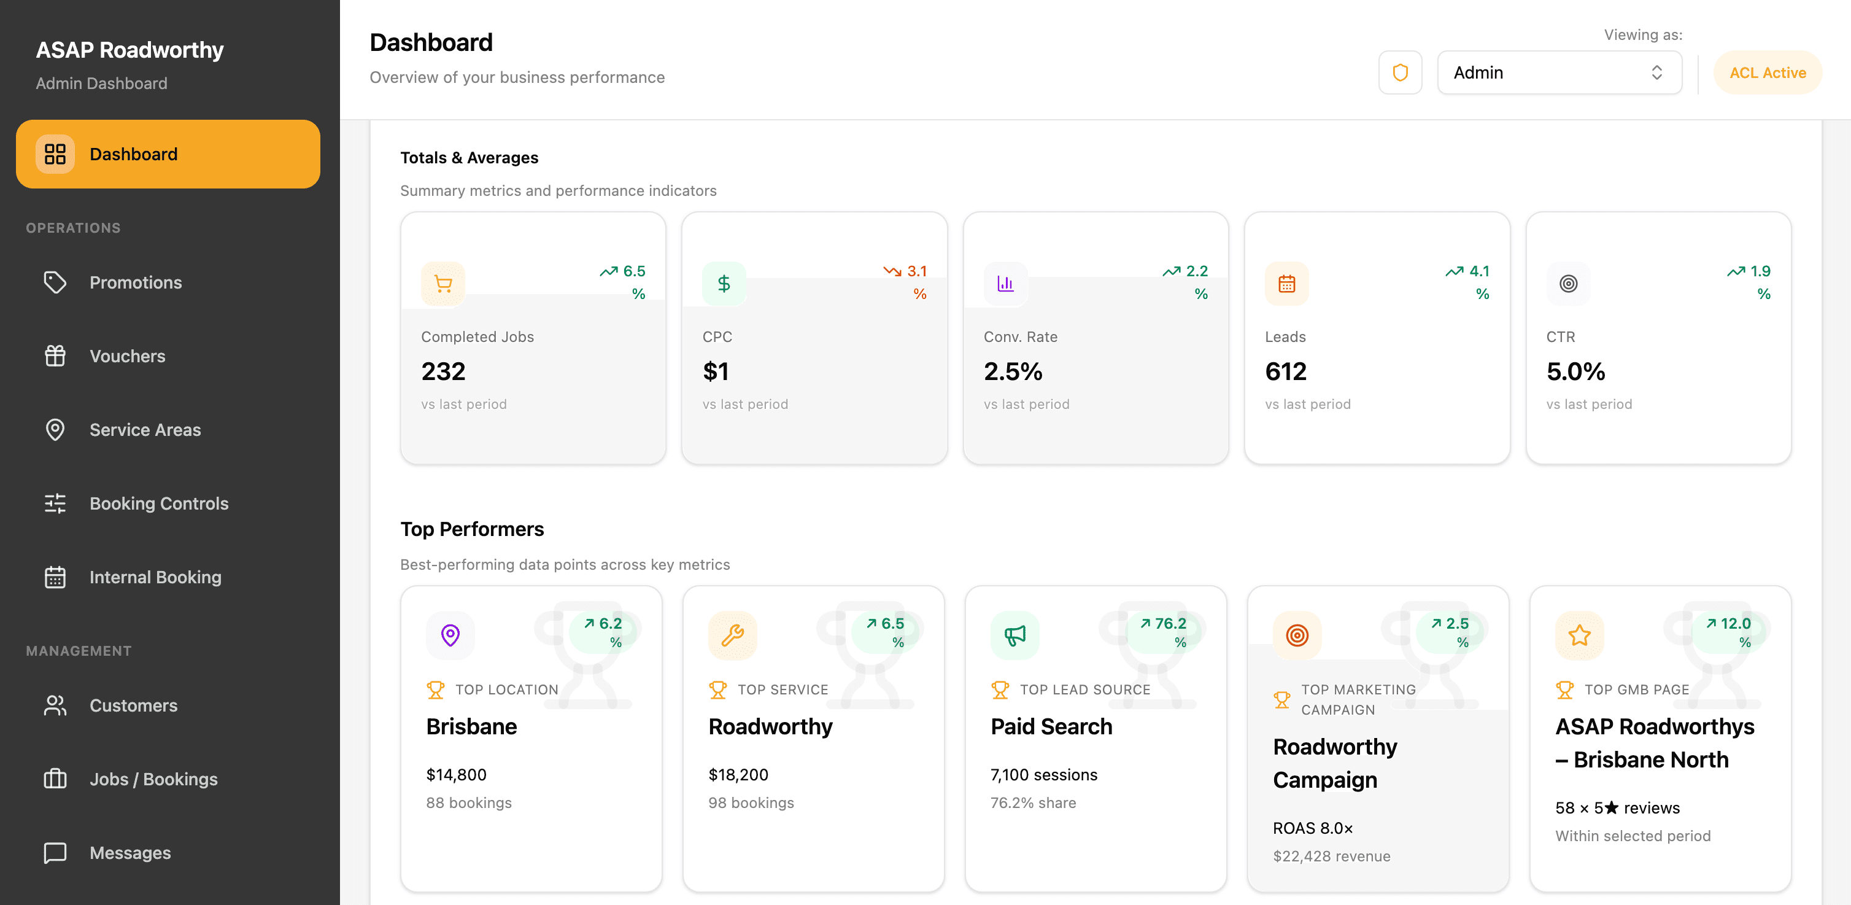The width and height of the screenshot is (1851, 905).
Task: Click the Dashboard grid icon
Action: 55,154
